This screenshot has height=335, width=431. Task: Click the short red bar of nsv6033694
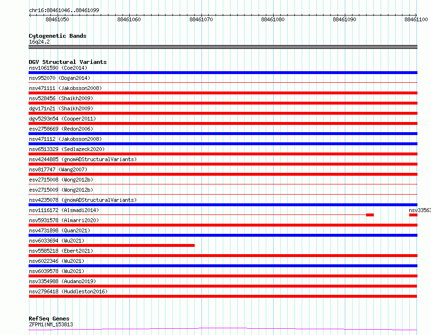point(111,245)
